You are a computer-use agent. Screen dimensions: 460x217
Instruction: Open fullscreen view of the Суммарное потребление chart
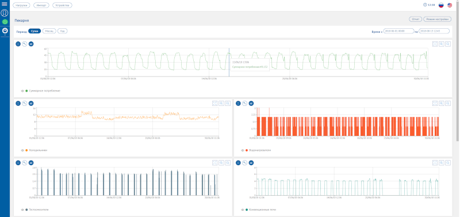pyautogui.click(x=435, y=44)
